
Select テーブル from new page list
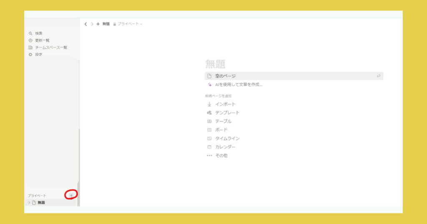[x=223, y=121]
